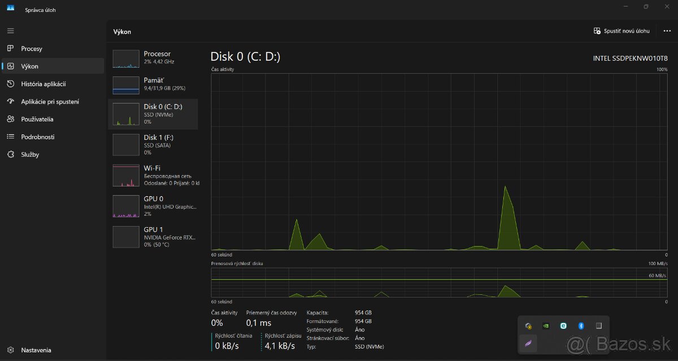View Wi-Fi network performance
This screenshot has width=678, height=361.
point(153,175)
